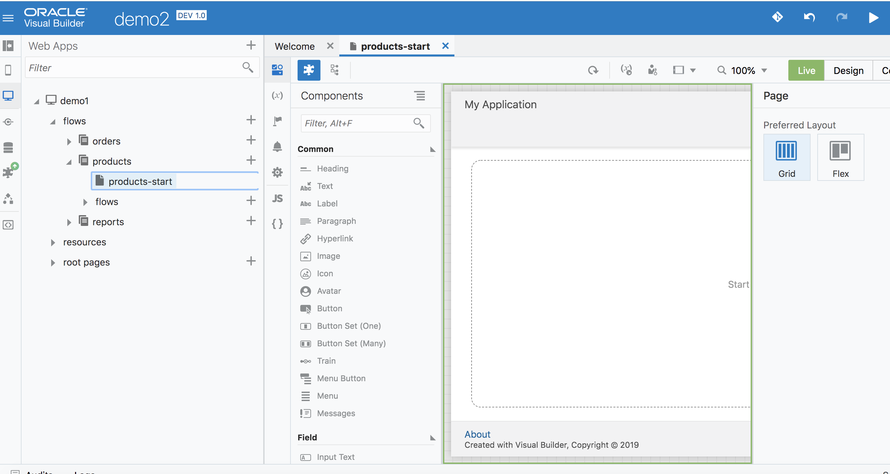Pick the Heading component
The image size is (890, 474).
[x=332, y=169]
